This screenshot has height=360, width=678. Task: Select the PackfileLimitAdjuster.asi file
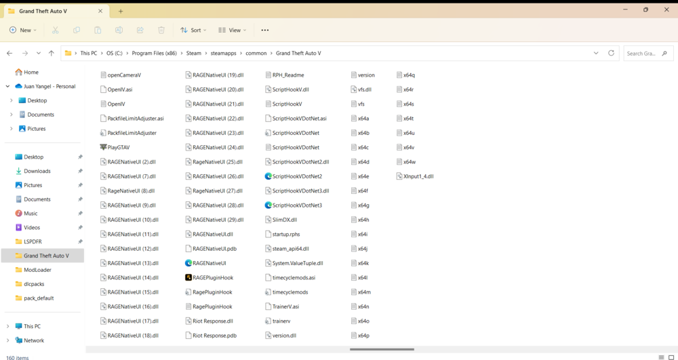pyautogui.click(x=132, y=119)
